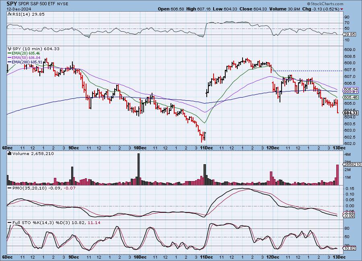Click the NYSE exchange label
Viewport: 362px width, 261px height.
(x=63, y=4)
